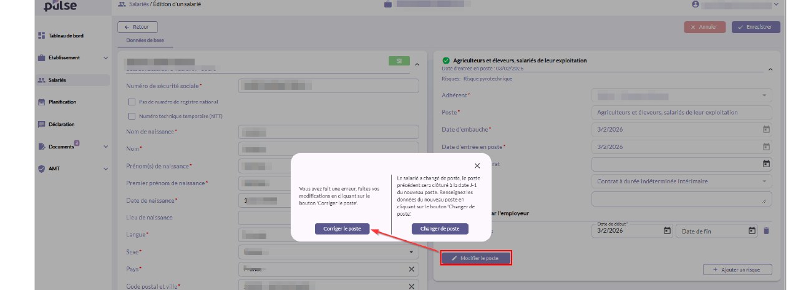Open calendar for Date d'embauche
Image resolution: width=811 pixels, height=290 pixels.
(766, 129)
